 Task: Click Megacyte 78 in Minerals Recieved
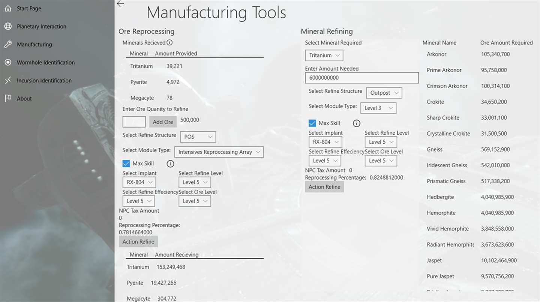click(151, 98)
